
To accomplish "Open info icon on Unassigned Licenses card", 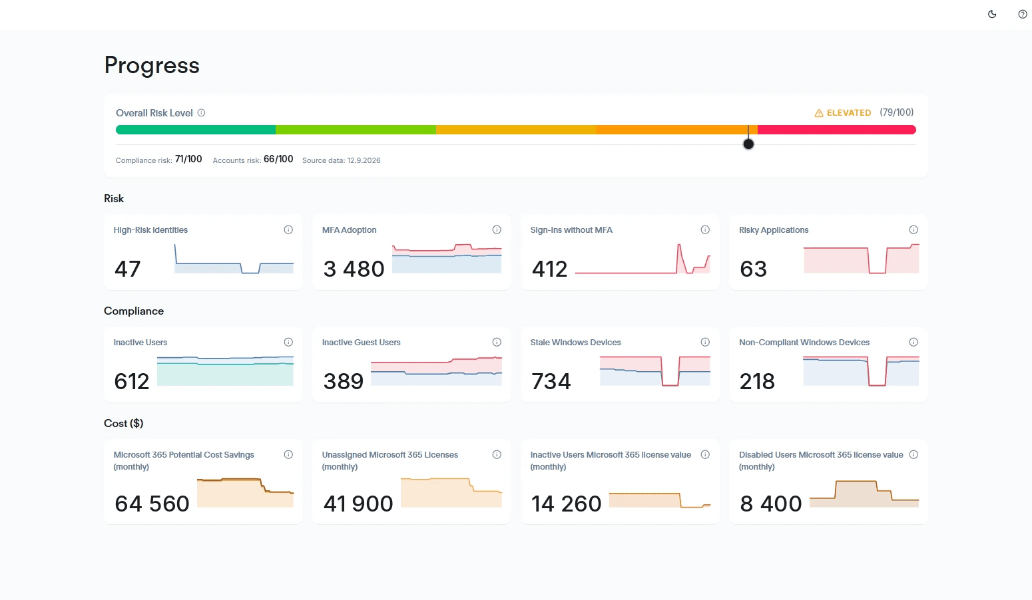I will pyautogui.click(x=497, y=454).
